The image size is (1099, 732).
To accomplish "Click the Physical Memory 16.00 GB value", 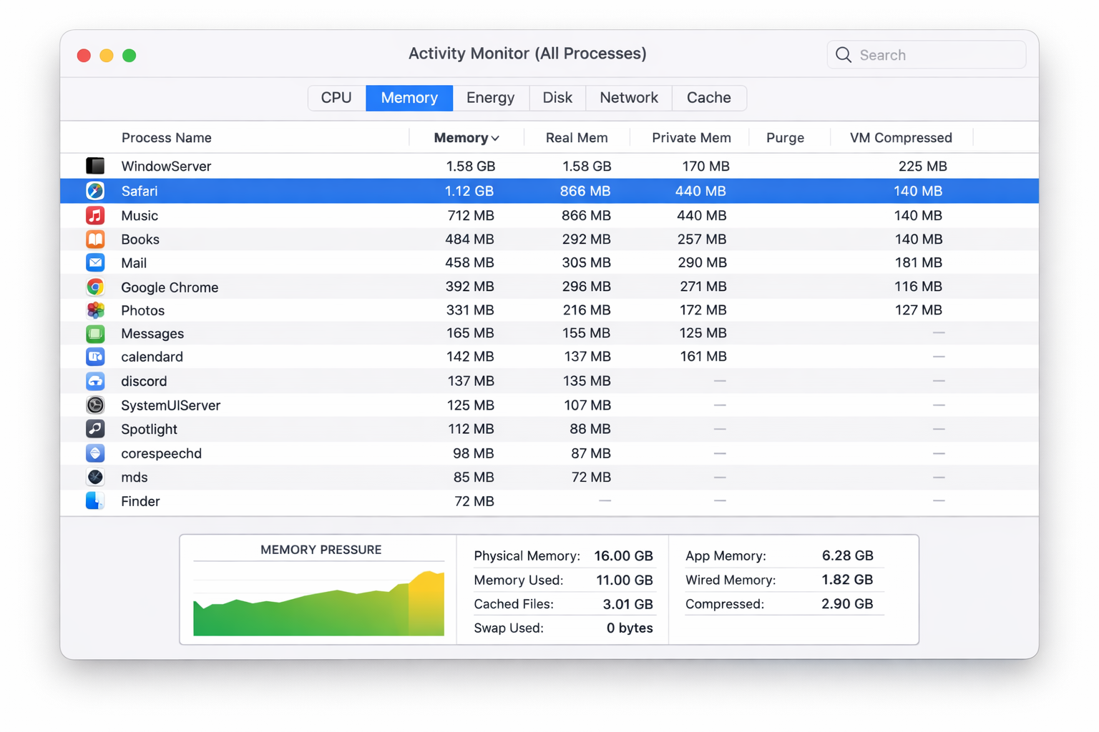I will [623, 555].
